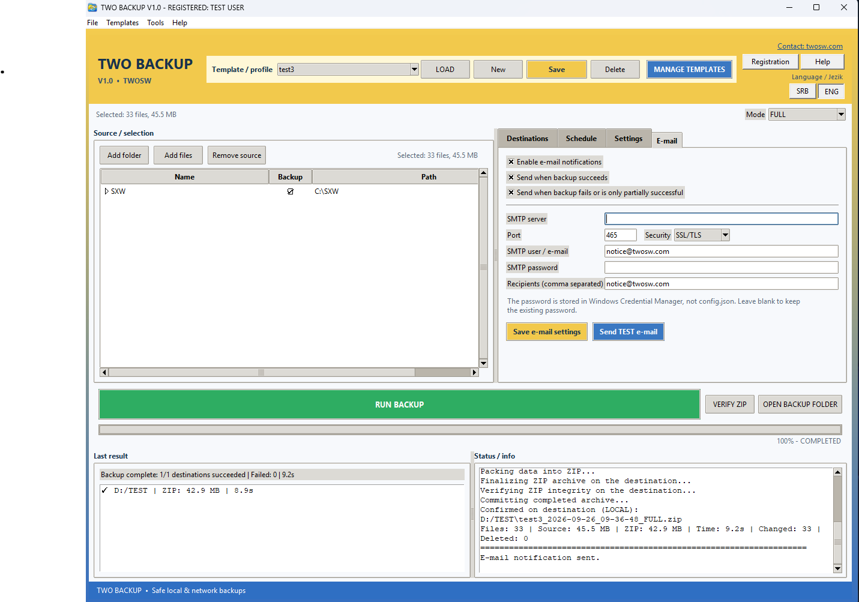Toggle Enable e-mail notifications checkbox
Image resolution: width=859 pixels, height=602 pixels.
[x=511, y=162]
